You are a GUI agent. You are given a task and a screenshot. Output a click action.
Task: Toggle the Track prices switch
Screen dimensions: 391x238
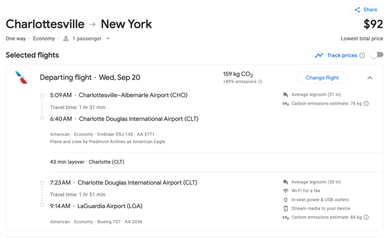coord(376,55)
